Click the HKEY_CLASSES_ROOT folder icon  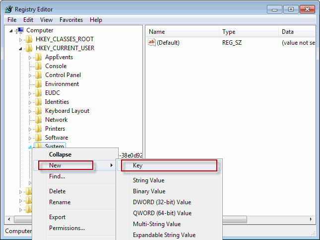[x=29, y=39]
